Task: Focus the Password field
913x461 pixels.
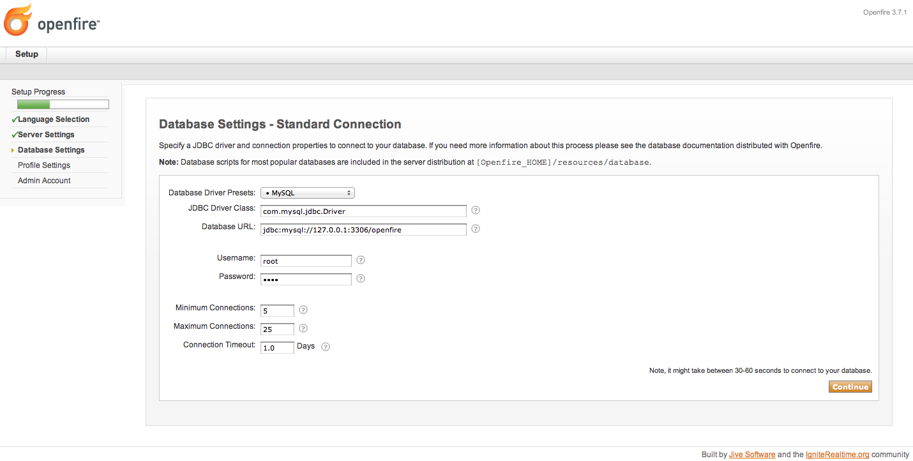Action: coord(306,279)
